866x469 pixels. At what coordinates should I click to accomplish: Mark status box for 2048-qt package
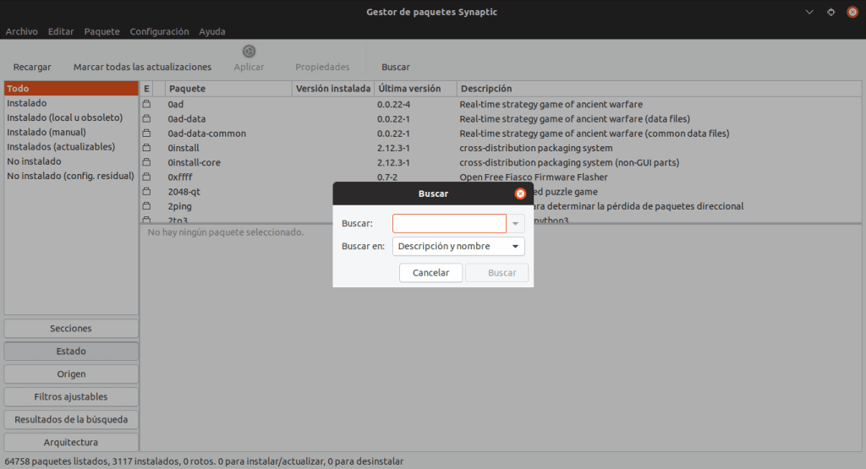(x=146, y=192)
